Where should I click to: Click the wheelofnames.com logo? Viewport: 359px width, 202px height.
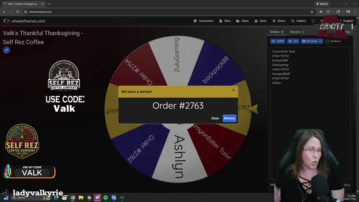(x=24, y=21)
